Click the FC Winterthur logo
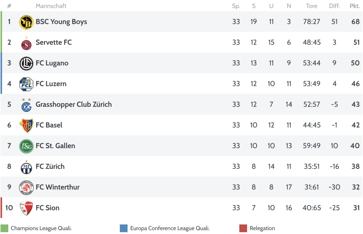The image size is (363, 234). pyautogui.click(x=26, y=188)
